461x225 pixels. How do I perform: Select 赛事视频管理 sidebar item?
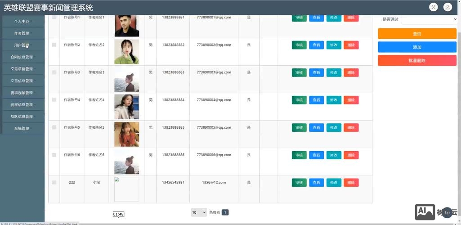(x=22, y=93)
